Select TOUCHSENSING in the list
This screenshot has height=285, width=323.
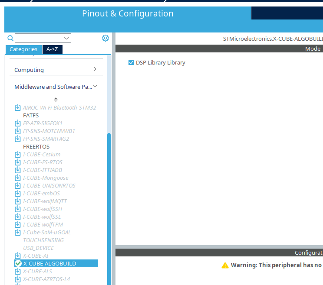tap(43, 240)
